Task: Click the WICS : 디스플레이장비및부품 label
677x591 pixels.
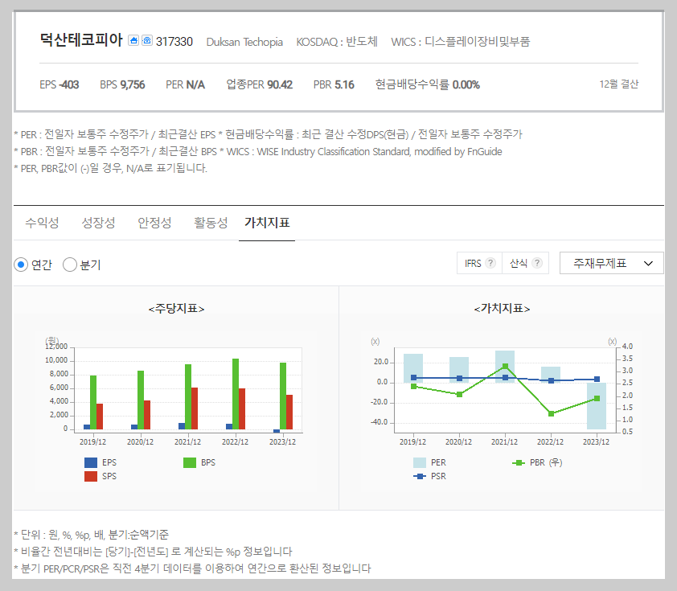Action: tap(460, 42)
